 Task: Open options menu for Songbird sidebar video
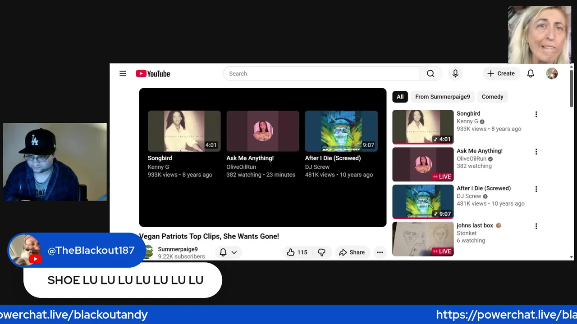pyautogui.click(x=536, y=114)
